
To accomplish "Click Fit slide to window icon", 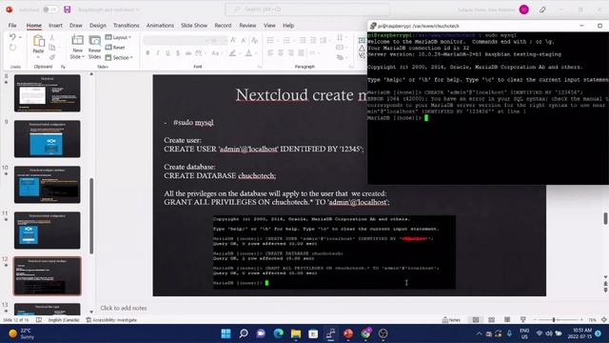I will [x=604, y=320].
